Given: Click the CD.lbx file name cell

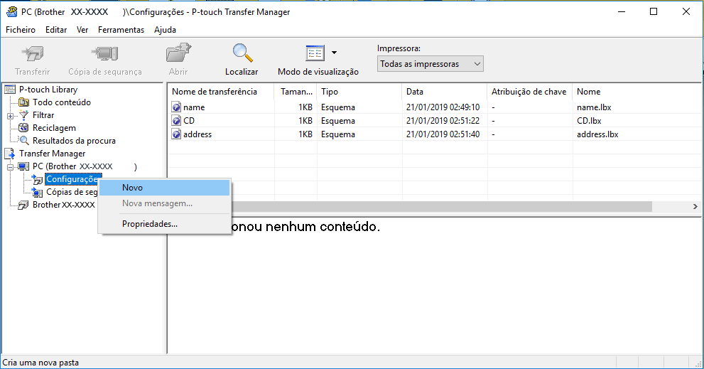Looking at the screenshot, I should [x=589, y=120].
